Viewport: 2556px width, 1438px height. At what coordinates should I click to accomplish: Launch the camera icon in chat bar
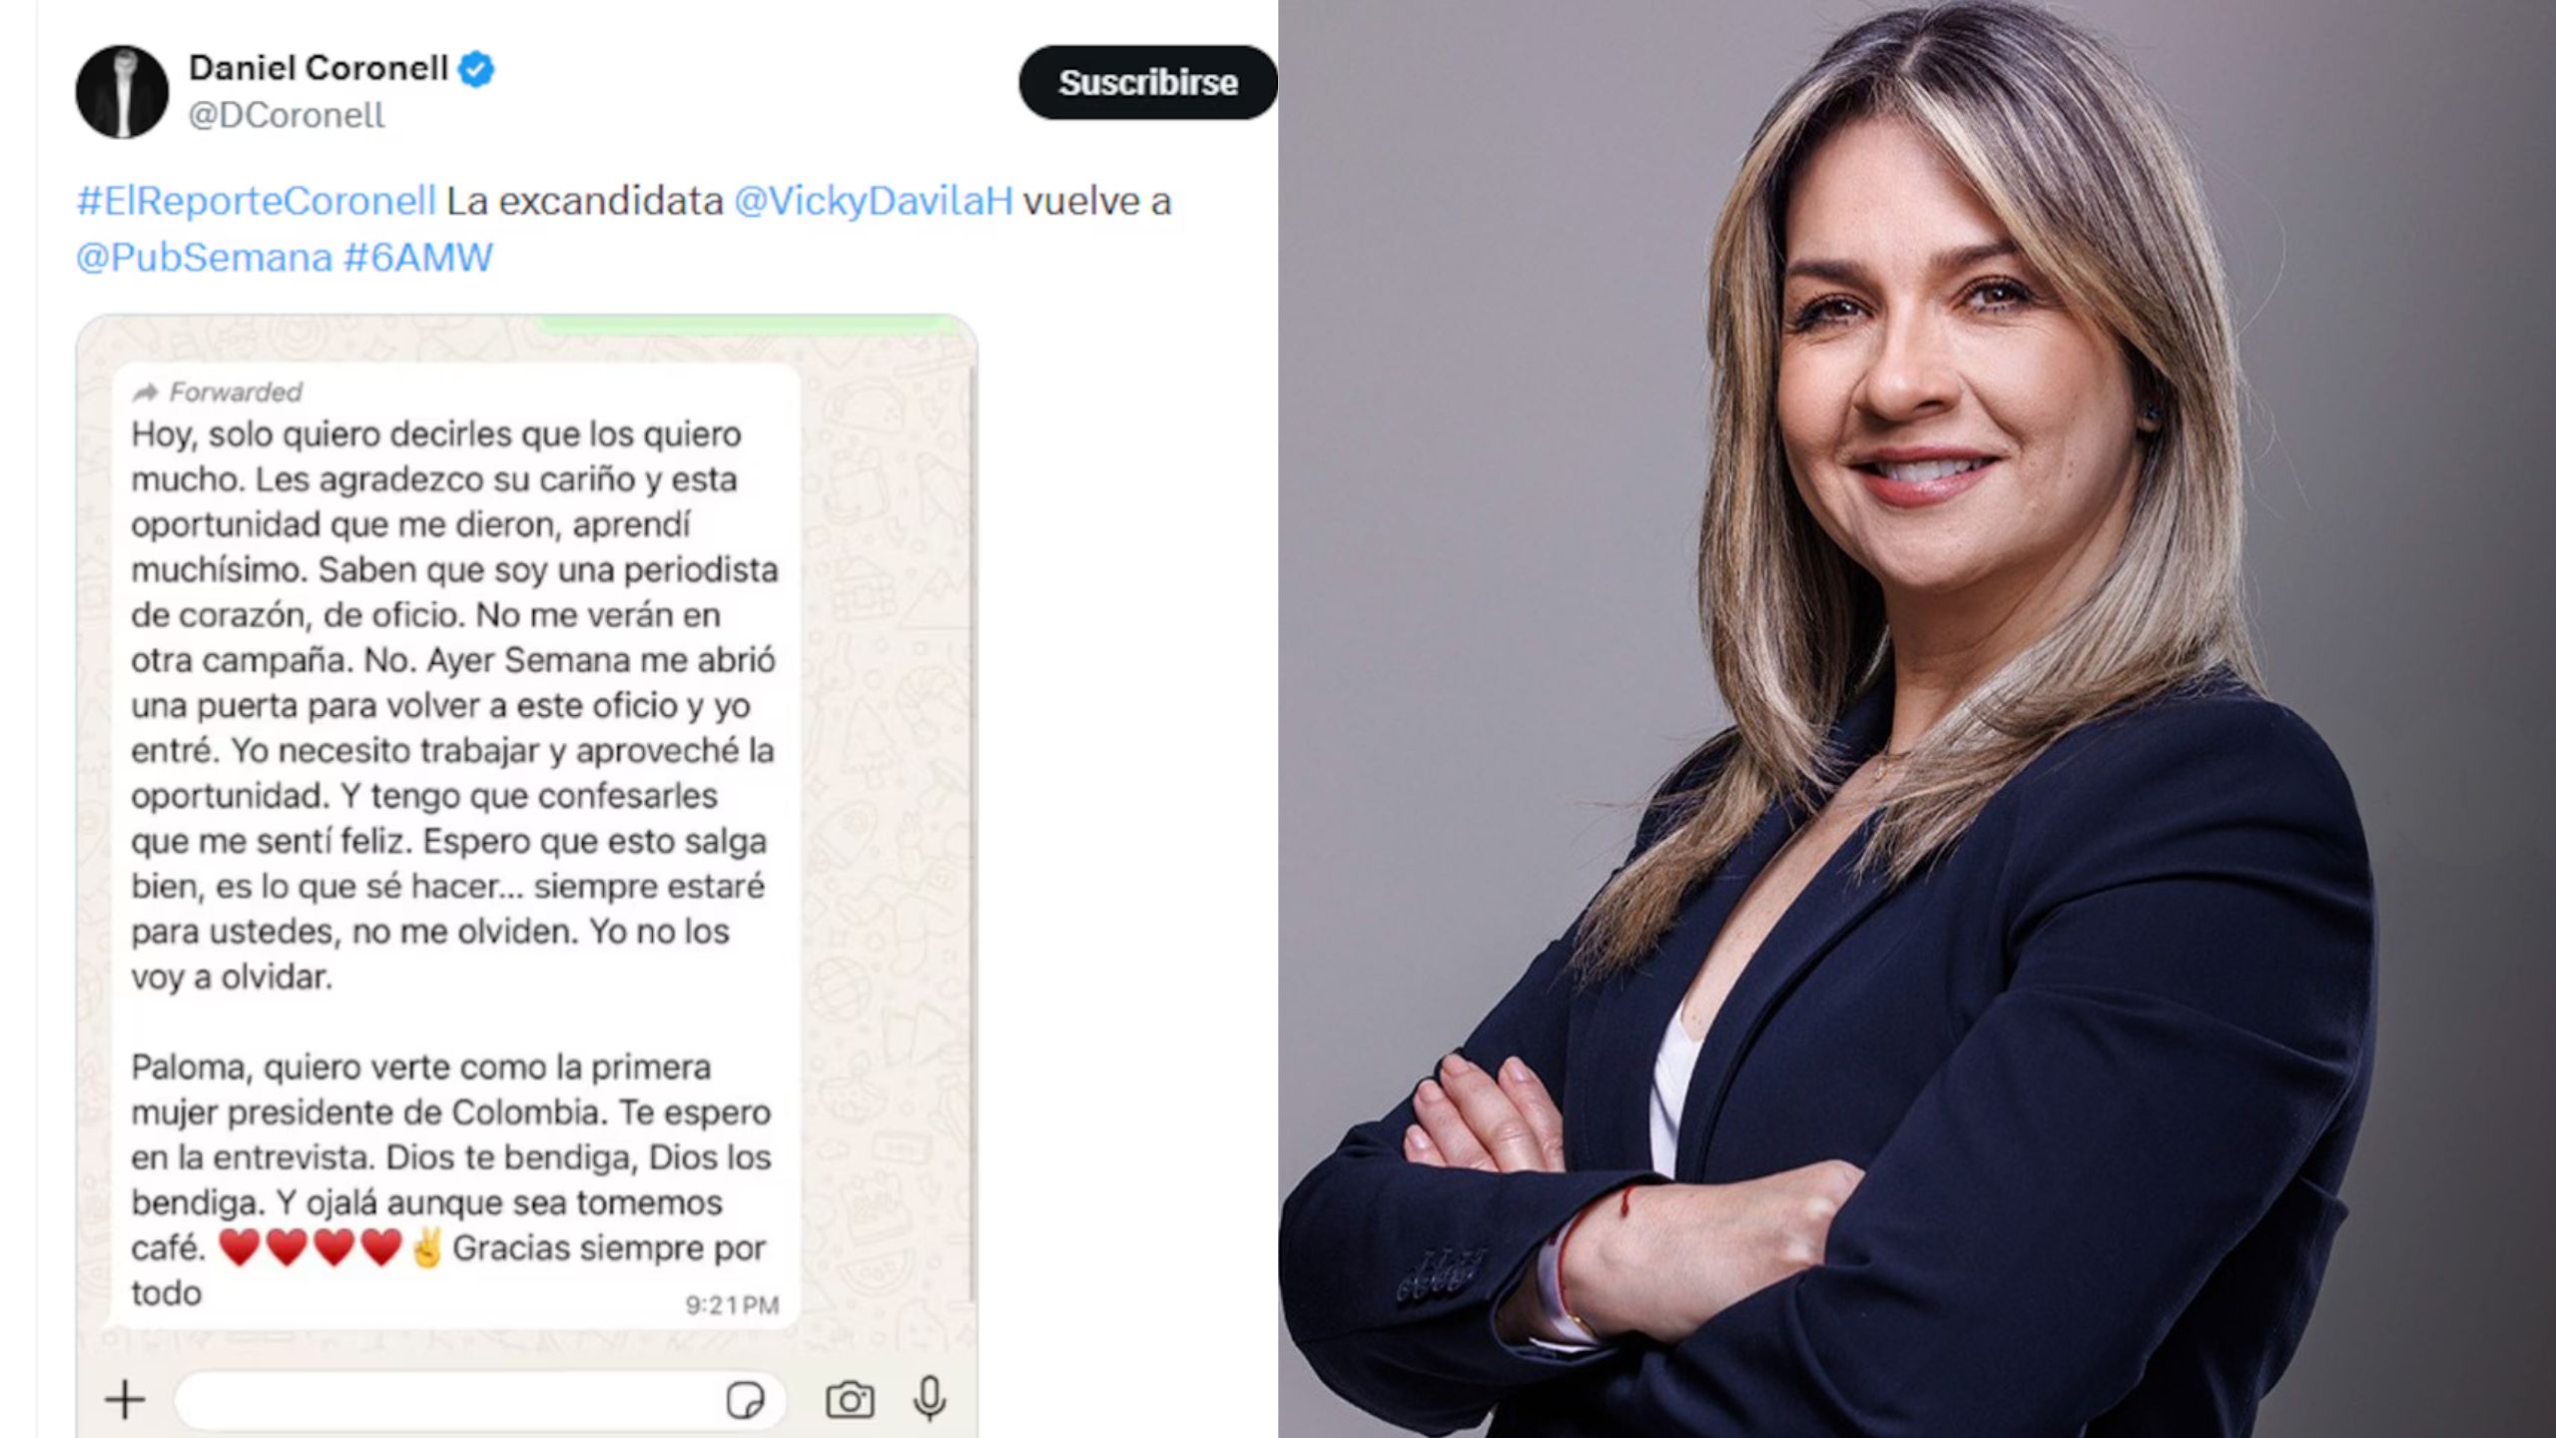pos(850,1400)
